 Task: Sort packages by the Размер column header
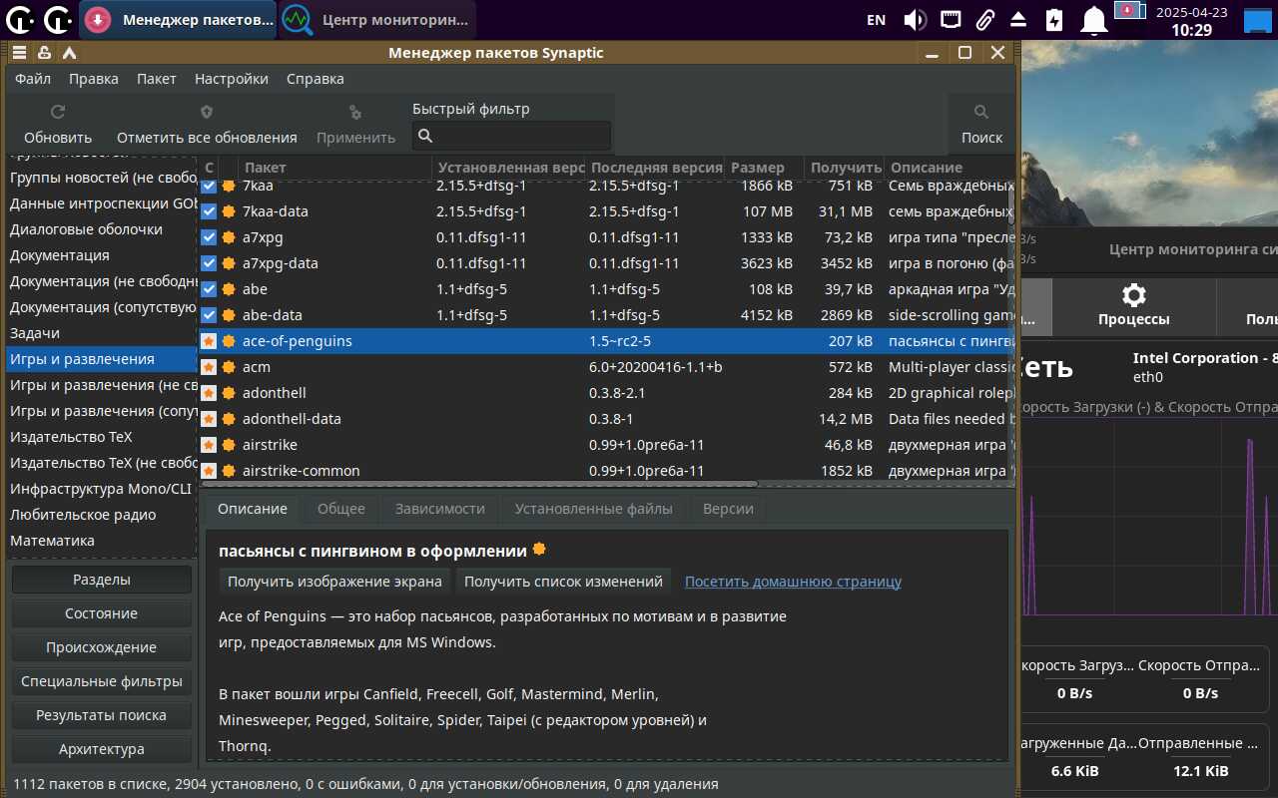(x=757, y=168)
